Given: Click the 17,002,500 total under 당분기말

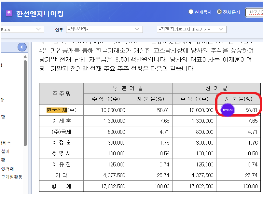Looking at the screenshot, I should point(113,186).
